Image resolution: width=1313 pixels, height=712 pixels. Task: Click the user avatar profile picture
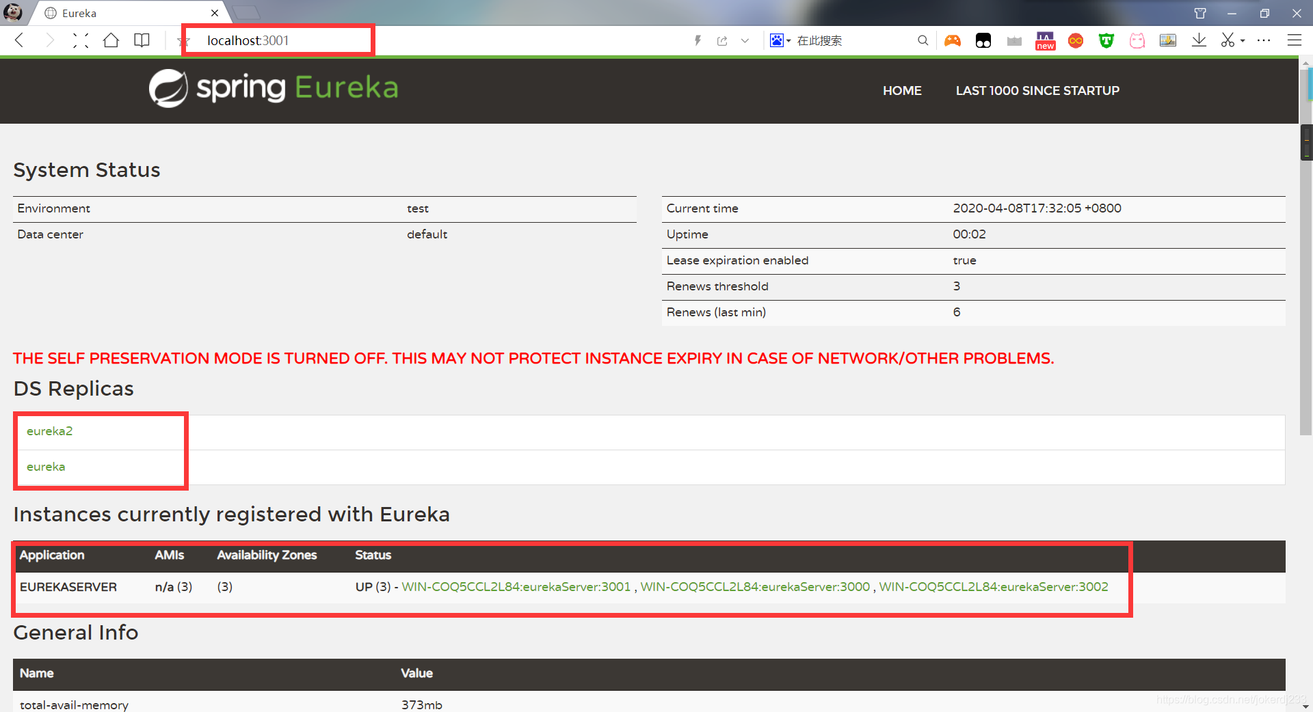pyautogui.click(x=13, y=12)
